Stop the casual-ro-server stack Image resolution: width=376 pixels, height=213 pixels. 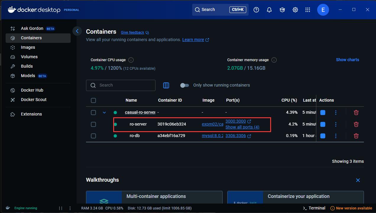pyautogui.click(x=323, y=113)
